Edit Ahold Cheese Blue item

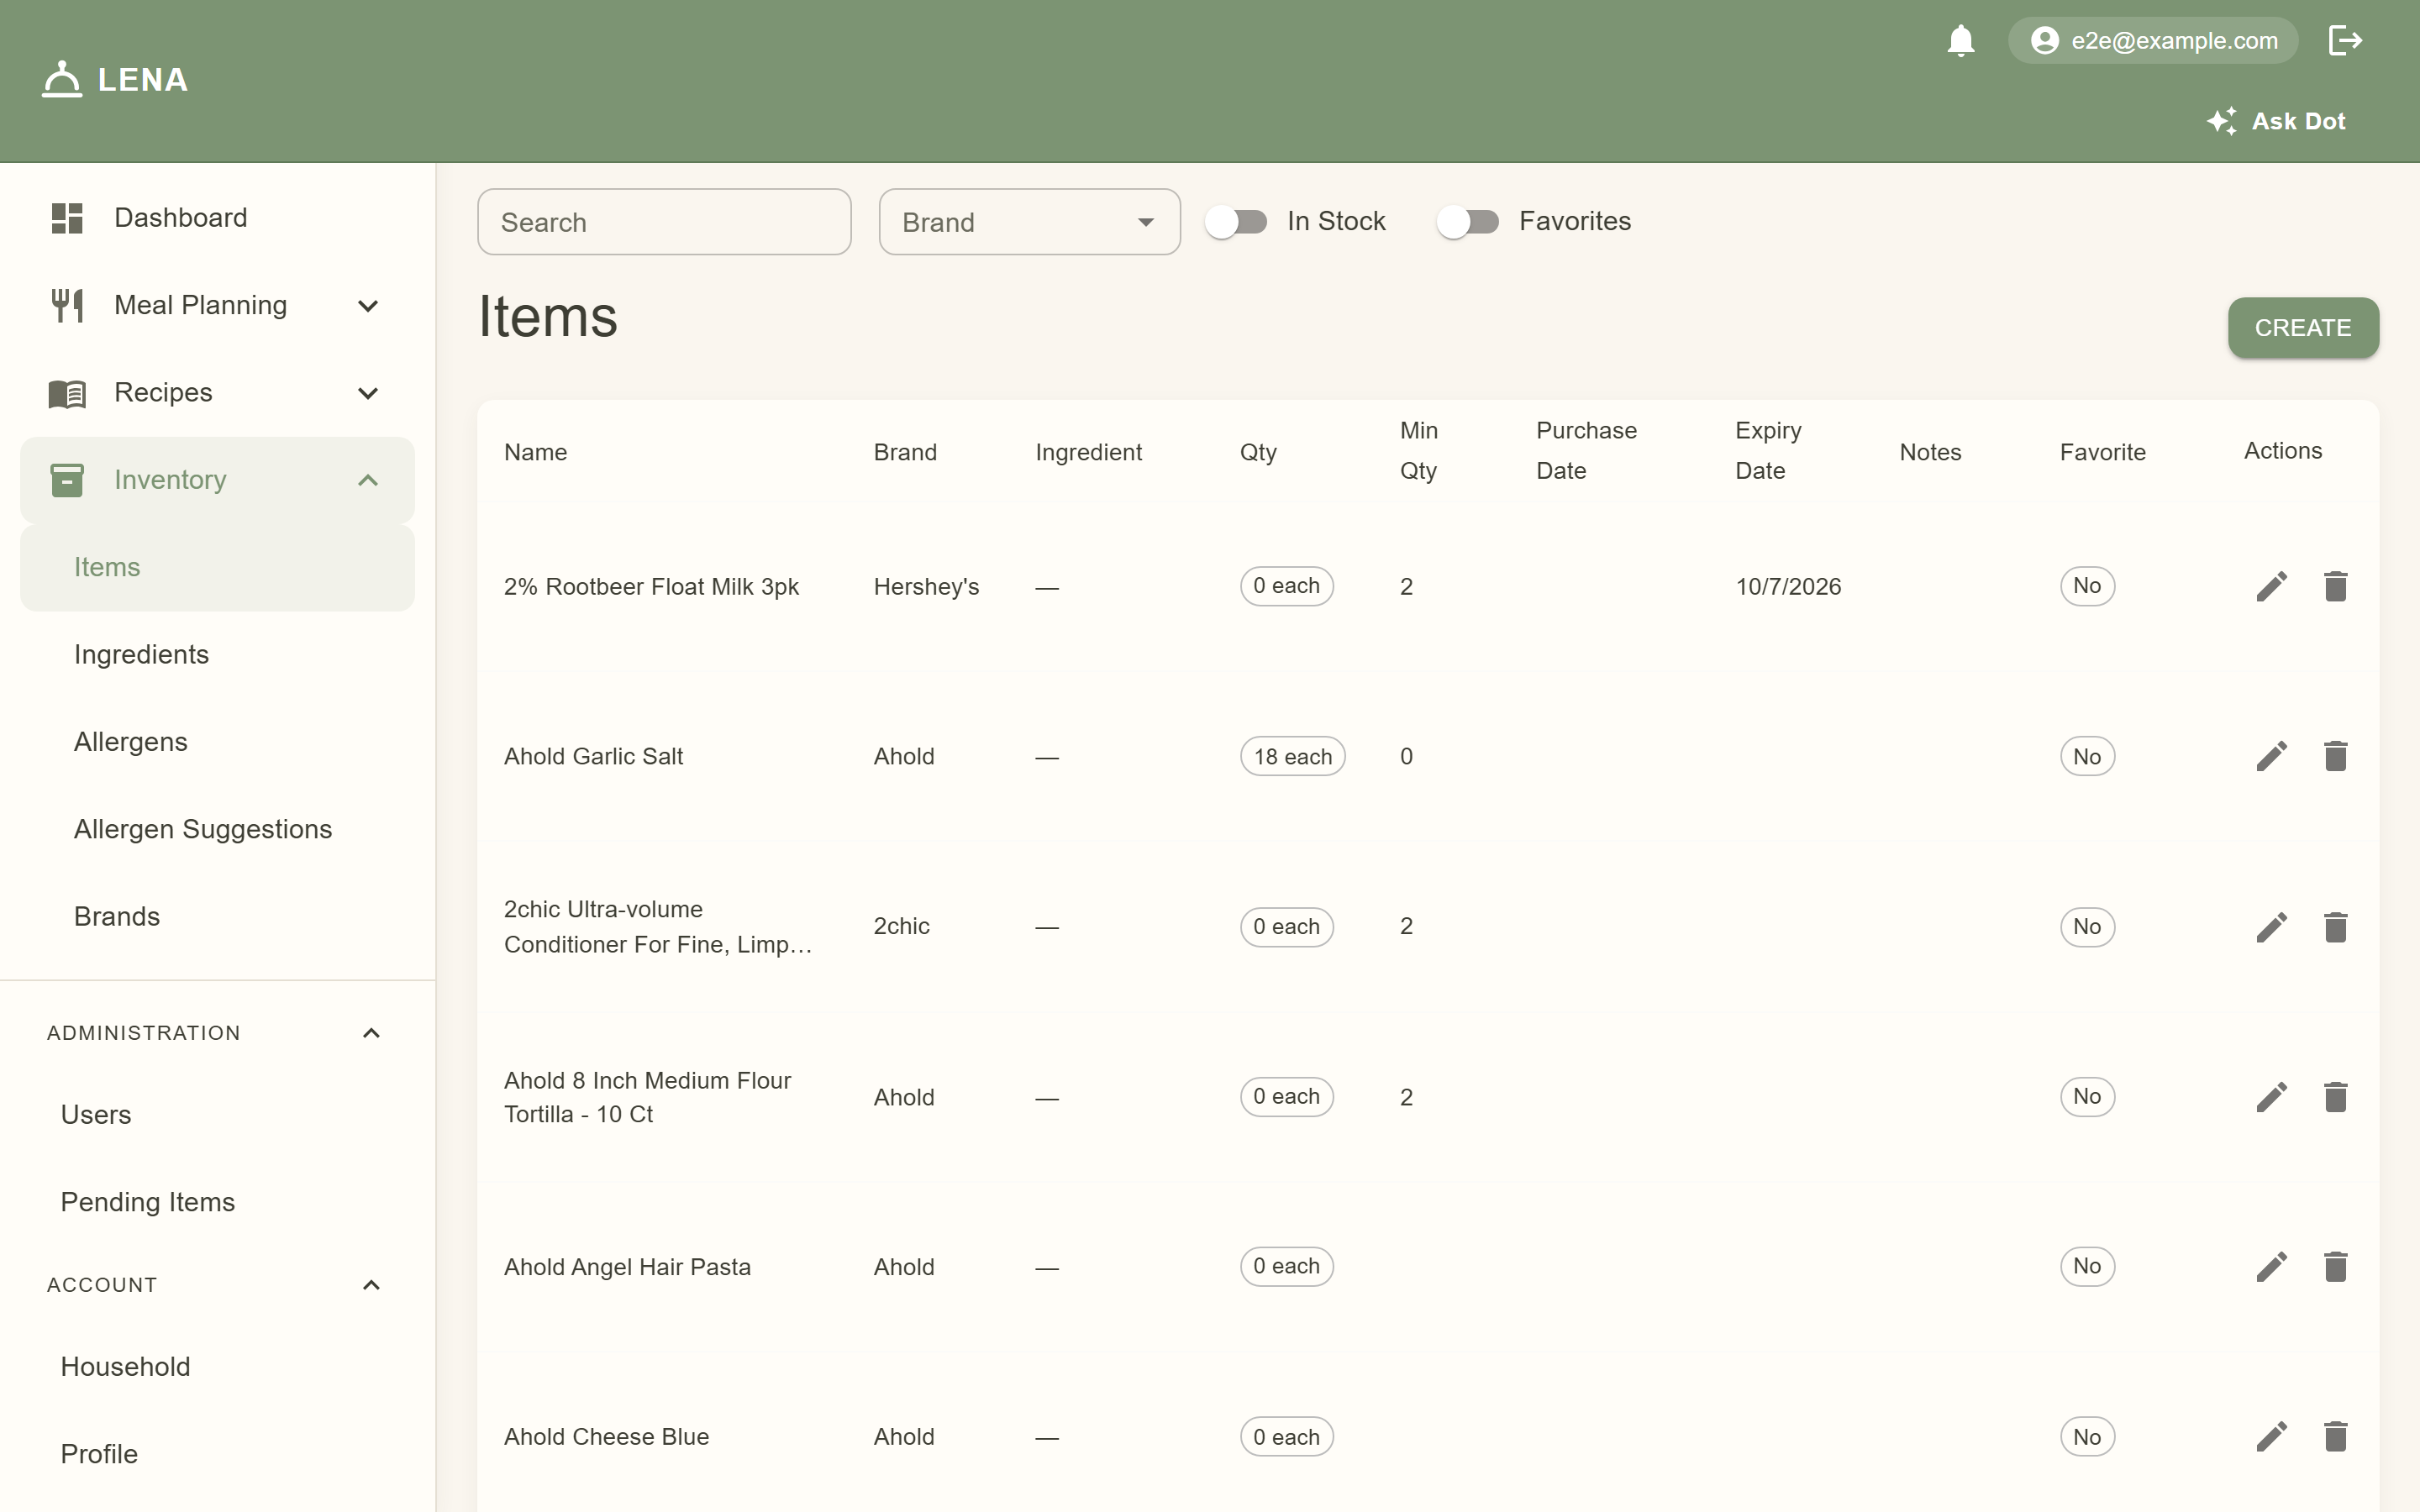(x=2271, y=1437)
